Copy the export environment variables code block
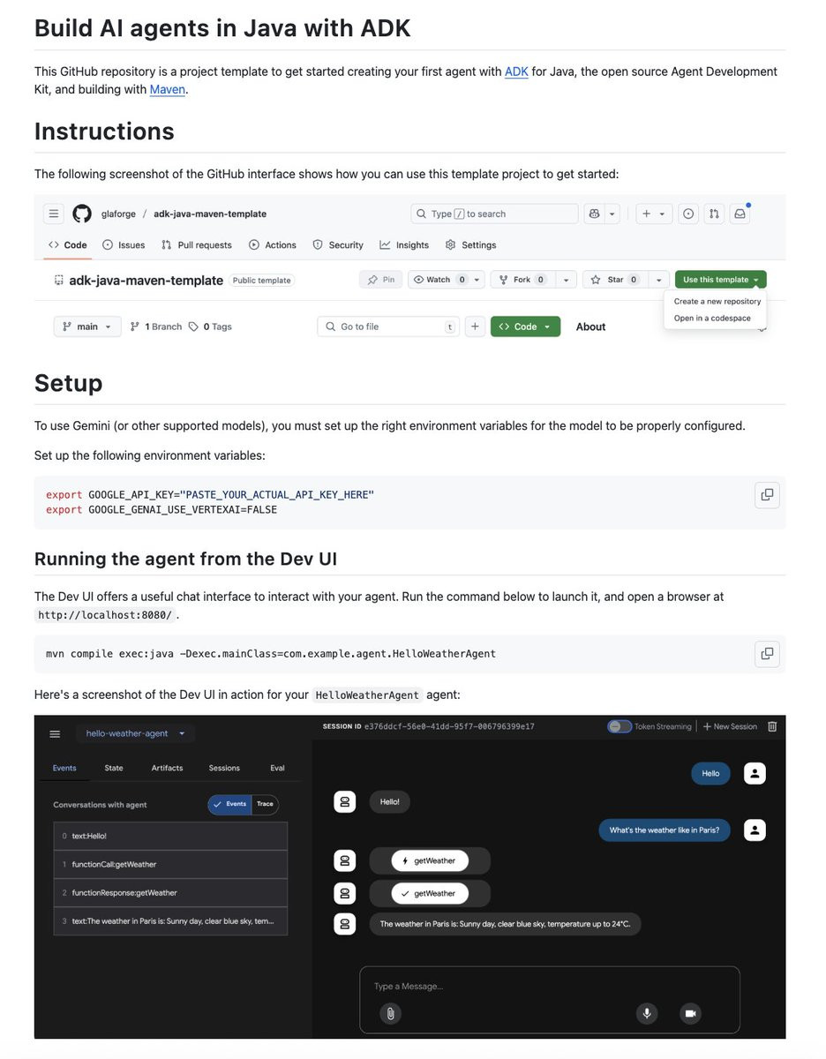The width and height of the screenshot is (826, 1059). (767, 495)
